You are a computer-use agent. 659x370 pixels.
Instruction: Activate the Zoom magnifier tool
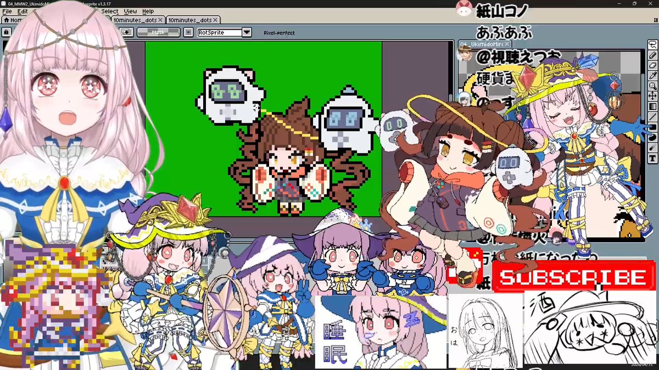click(653, 86)
